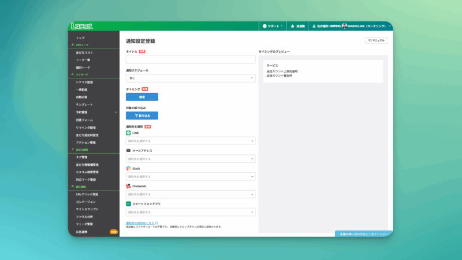The image size is (462, 260).
Task: Select タグ管理 from the sidebar
Action: 81,157
